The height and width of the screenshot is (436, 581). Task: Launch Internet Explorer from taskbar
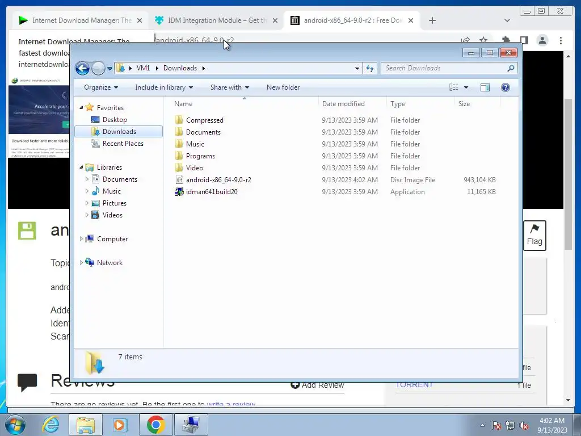[50, 425]
